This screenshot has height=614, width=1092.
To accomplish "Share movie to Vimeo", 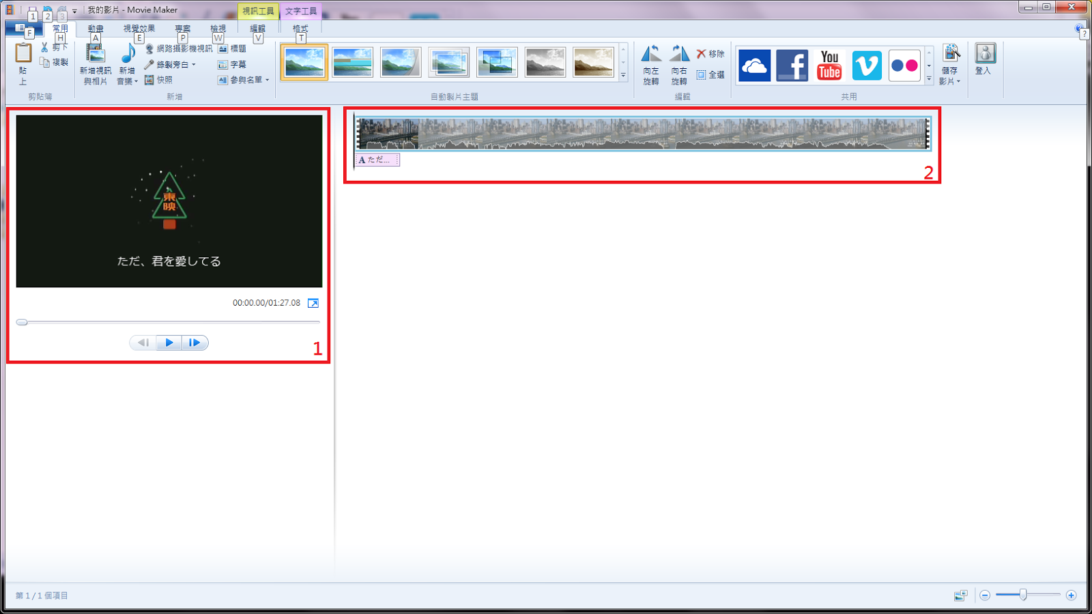I will [867, 65].
